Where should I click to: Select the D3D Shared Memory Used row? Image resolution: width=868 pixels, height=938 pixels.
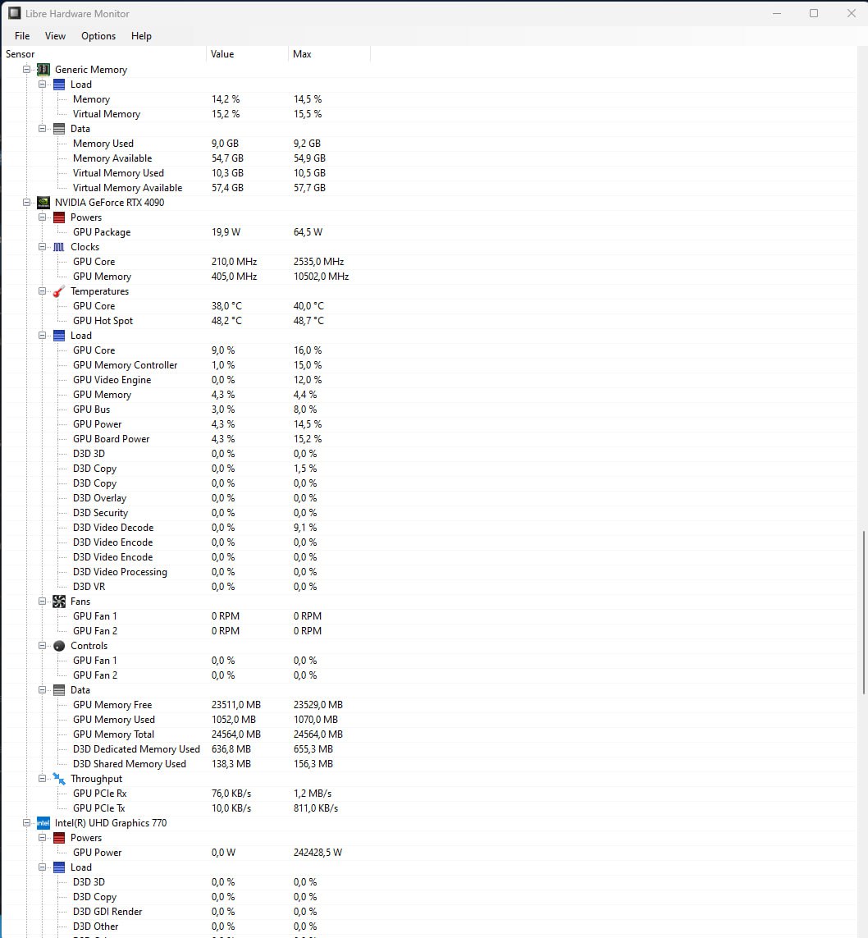click(428, 764)
